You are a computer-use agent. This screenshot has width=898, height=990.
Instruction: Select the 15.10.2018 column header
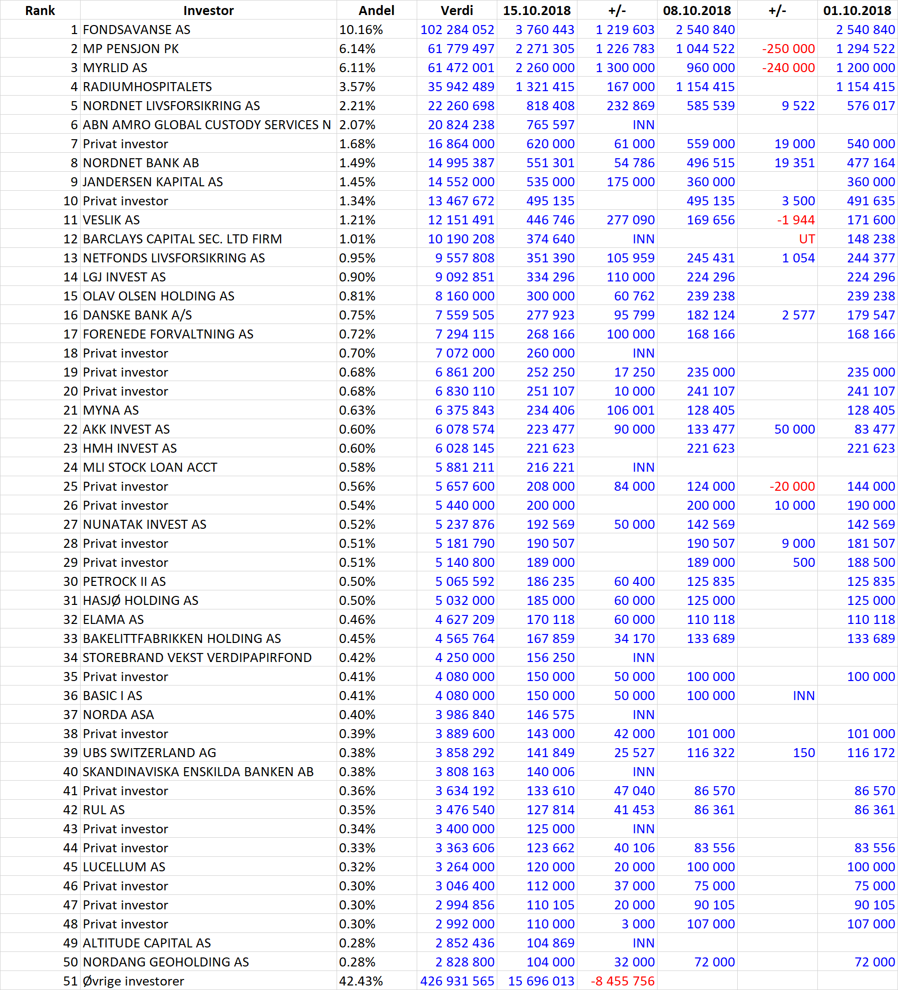point(537,11)
